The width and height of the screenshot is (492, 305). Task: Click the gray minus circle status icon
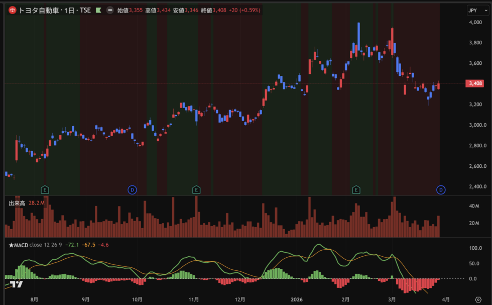click(x=109, y=10)
